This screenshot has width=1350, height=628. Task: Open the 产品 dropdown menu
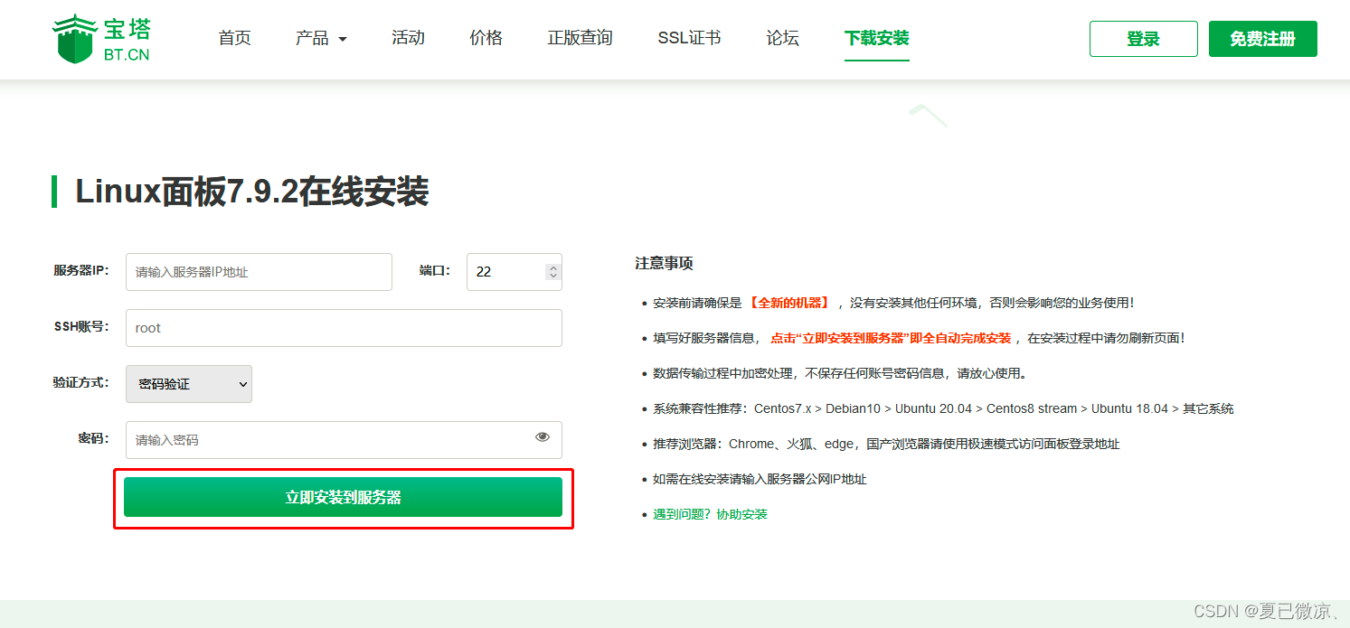tap(321, 38)
